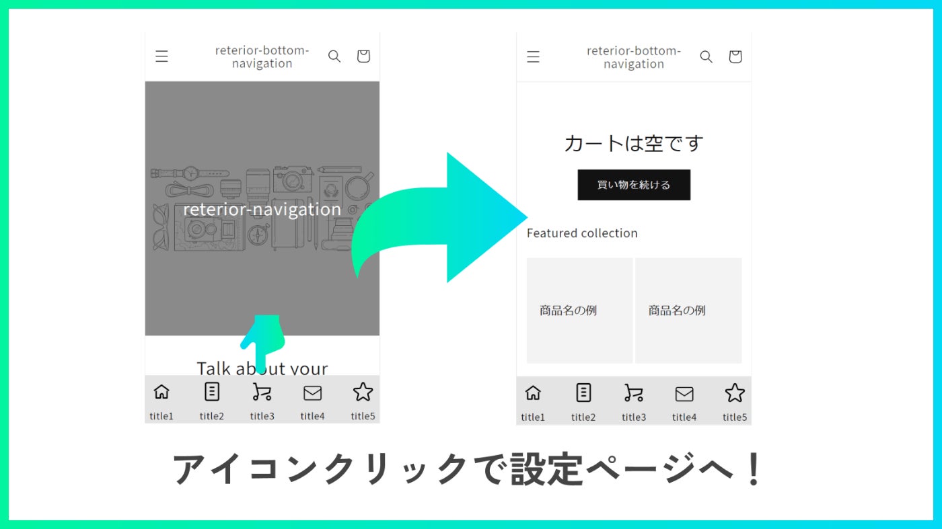Image resolution: width=942 pixels, height=529 pixels.
Task: Select title1 label in left bottom navigation
Action: pos(161,416)
